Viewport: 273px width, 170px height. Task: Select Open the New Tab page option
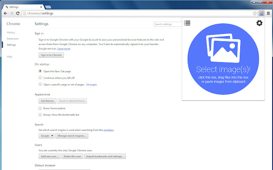40,71
